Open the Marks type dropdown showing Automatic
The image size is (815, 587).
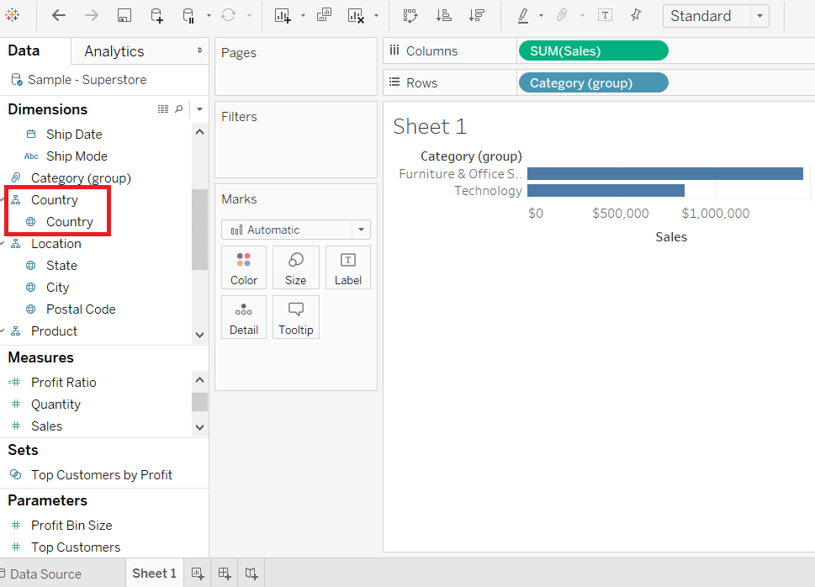point(295,229)
